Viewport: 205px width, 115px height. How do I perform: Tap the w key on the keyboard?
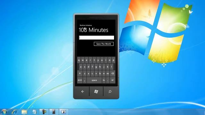click(x=83, y=60)
